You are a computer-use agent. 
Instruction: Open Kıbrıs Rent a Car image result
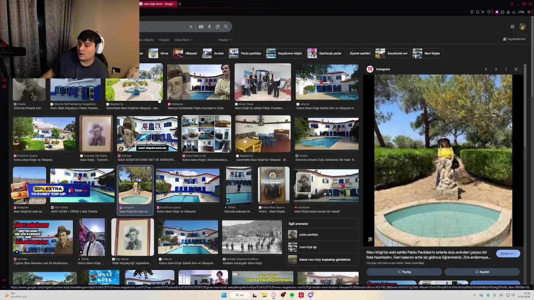[206, 133]
